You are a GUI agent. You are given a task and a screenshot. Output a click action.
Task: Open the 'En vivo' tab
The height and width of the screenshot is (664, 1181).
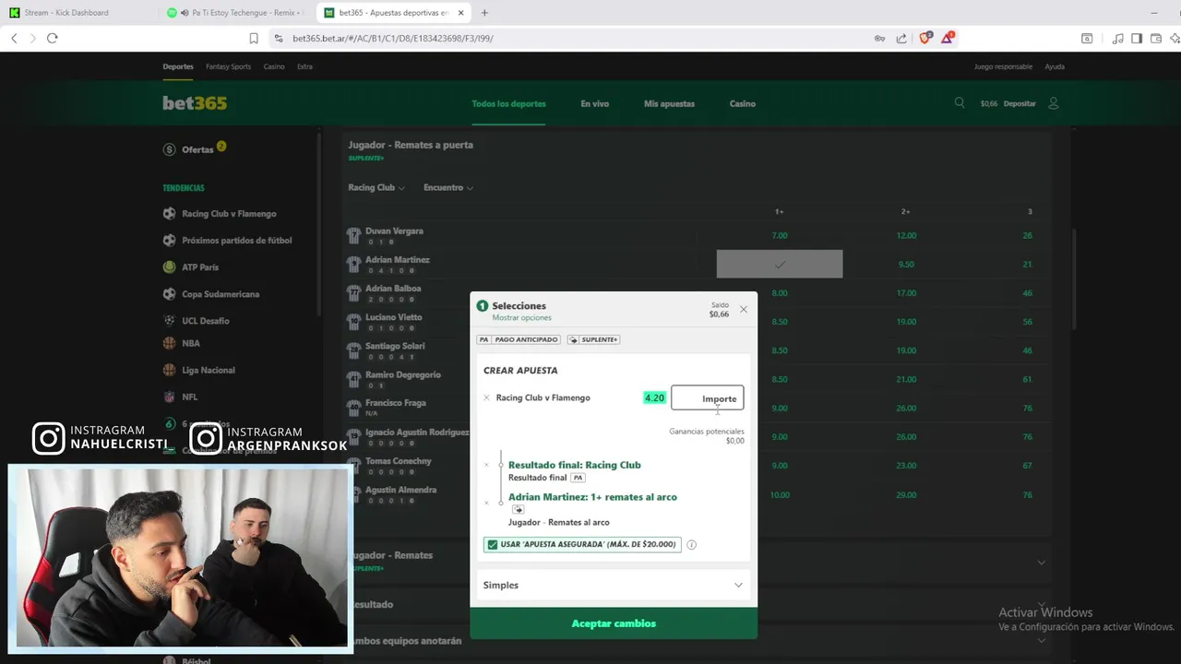(x=595, y=103)
